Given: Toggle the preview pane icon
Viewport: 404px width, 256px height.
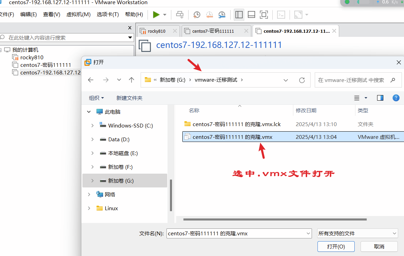Looking at the screenshot, I should (x=380, y=98).
